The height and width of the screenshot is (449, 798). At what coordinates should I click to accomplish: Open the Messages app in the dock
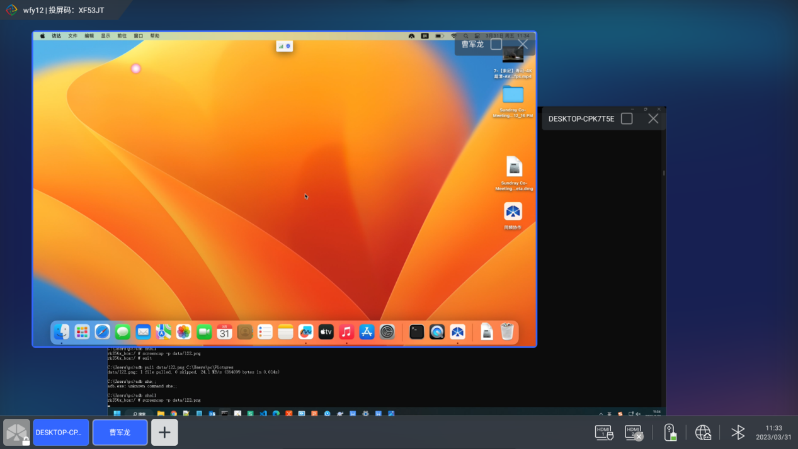click(x=123, y=332)
